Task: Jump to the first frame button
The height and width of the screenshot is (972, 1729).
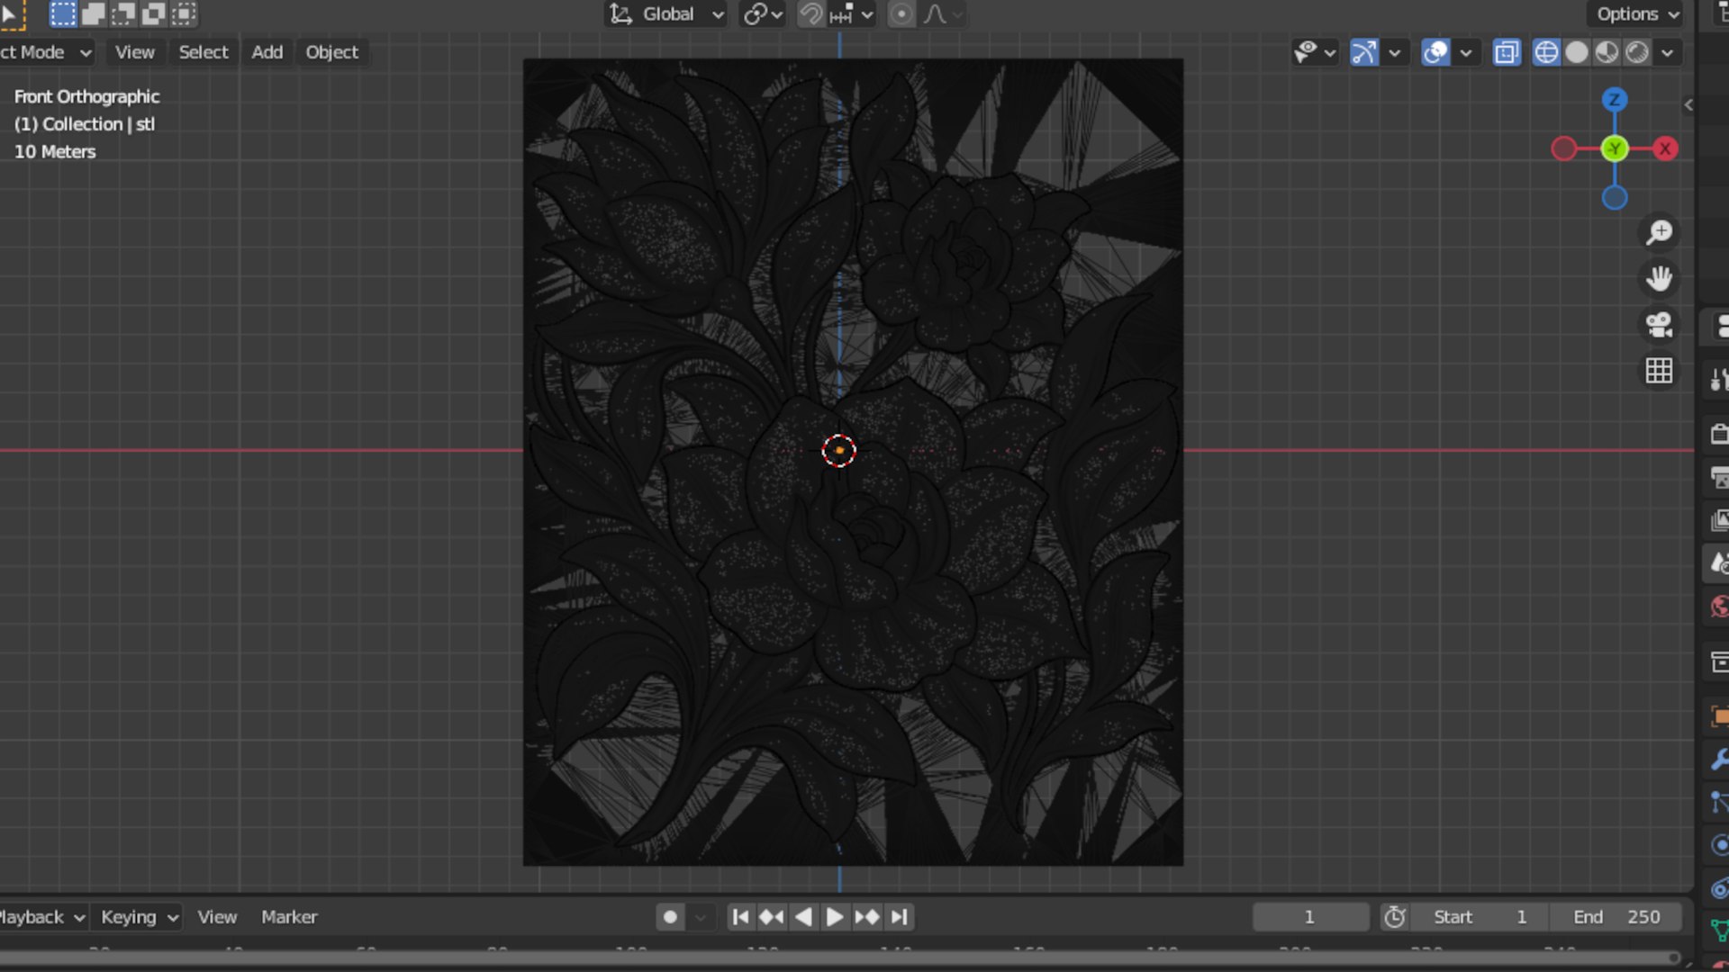Action: click(x=740, y=917)
